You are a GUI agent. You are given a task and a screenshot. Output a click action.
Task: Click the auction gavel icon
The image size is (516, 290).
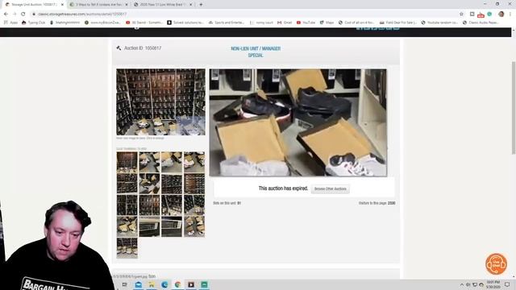[119, 48]
